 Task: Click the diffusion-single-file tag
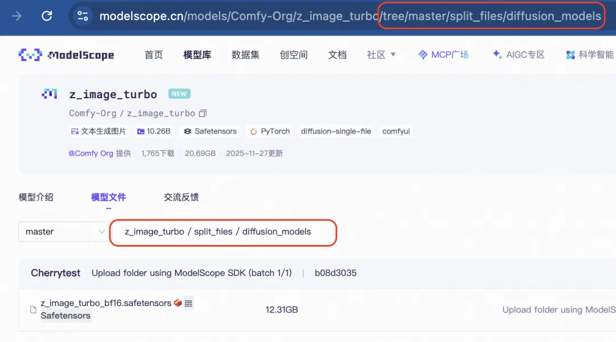336,131
